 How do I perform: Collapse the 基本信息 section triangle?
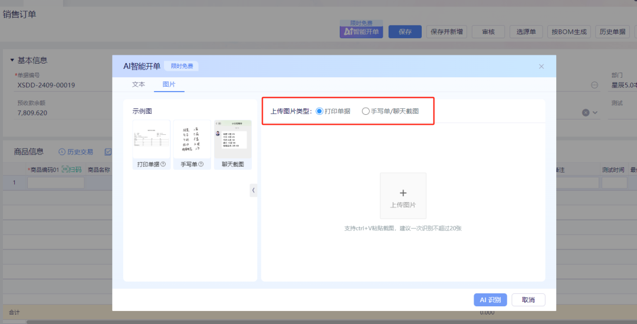(12, 61)
